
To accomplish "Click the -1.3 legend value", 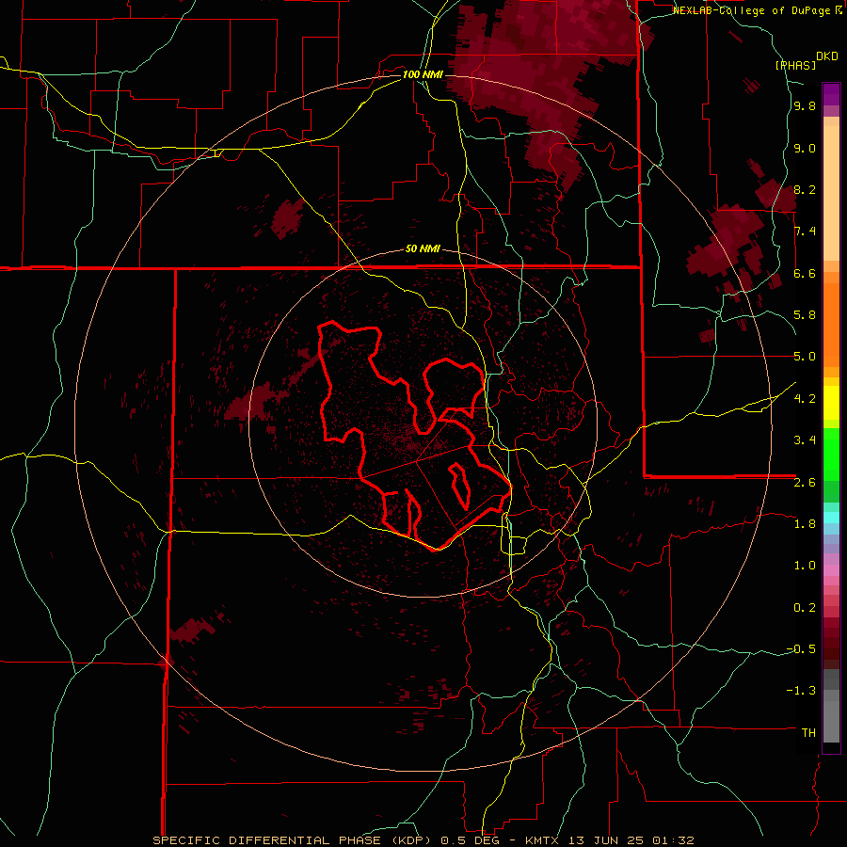I will 801,691.
